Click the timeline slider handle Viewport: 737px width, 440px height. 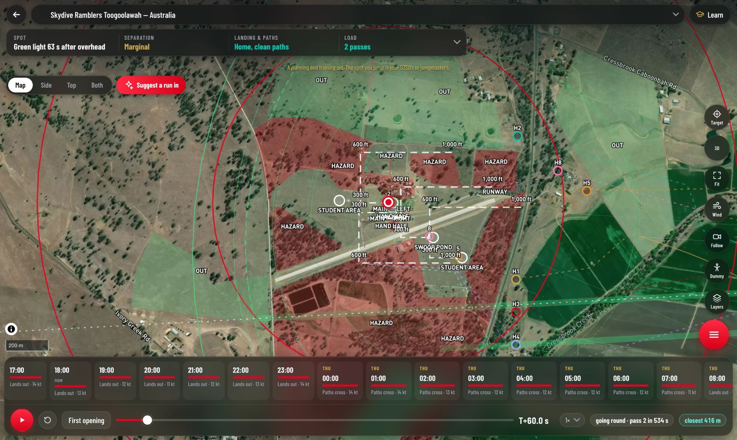click(147, 420)
